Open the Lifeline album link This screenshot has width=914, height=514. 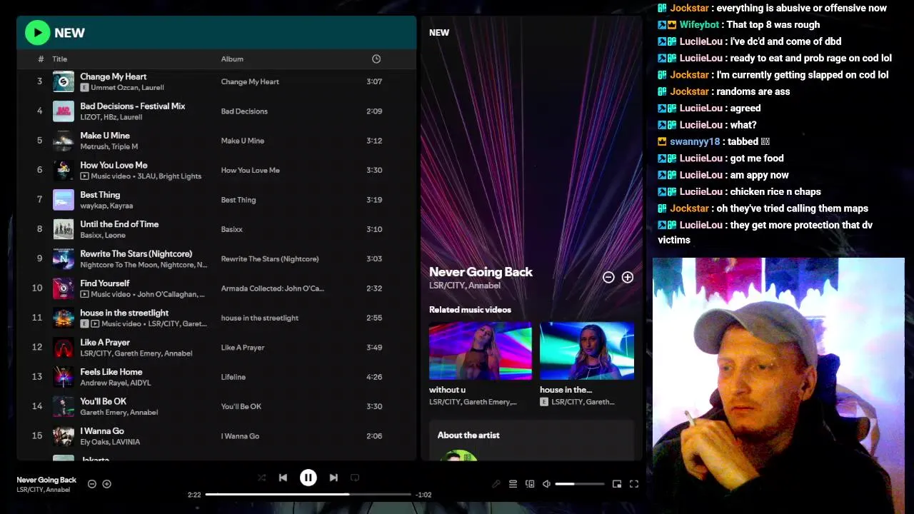click(233, 377)
